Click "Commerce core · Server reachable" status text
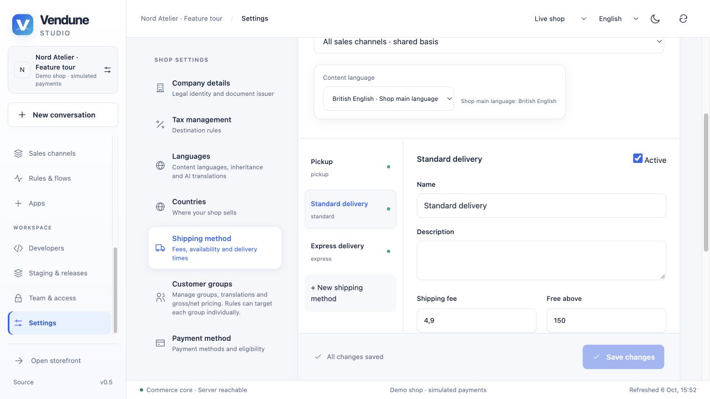 (x=197, y=390)
